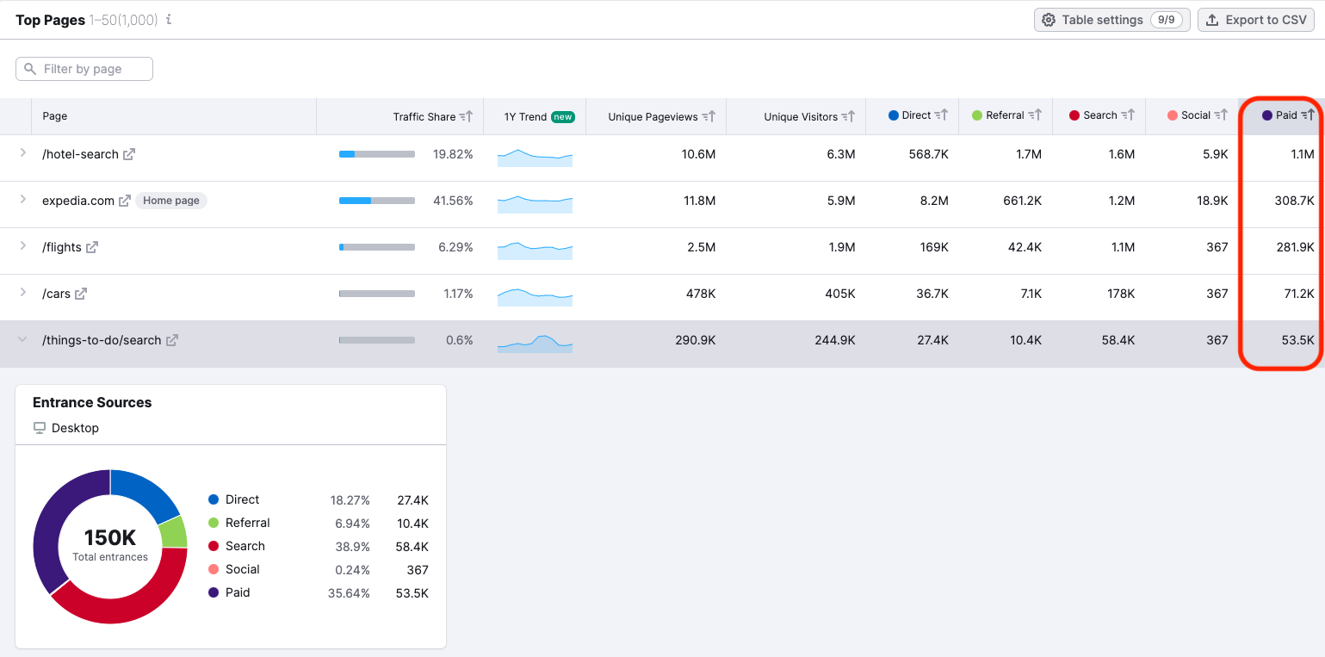This screenshot has height=657, width=1325.
Task: Click info icon next to Top Pages
Action: coord(169,19)
